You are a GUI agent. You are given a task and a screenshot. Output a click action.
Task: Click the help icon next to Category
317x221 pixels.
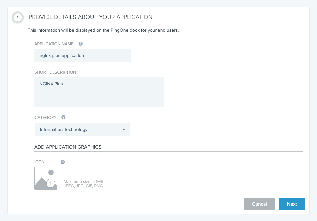(x=63, y=117)
